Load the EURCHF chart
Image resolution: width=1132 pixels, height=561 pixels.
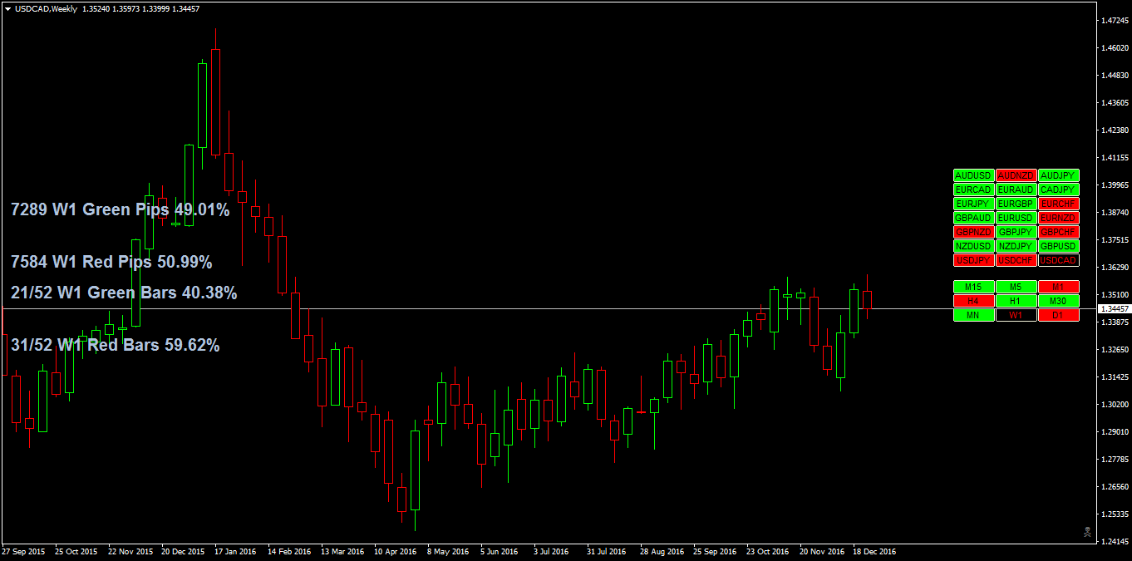coord(1058,204)
